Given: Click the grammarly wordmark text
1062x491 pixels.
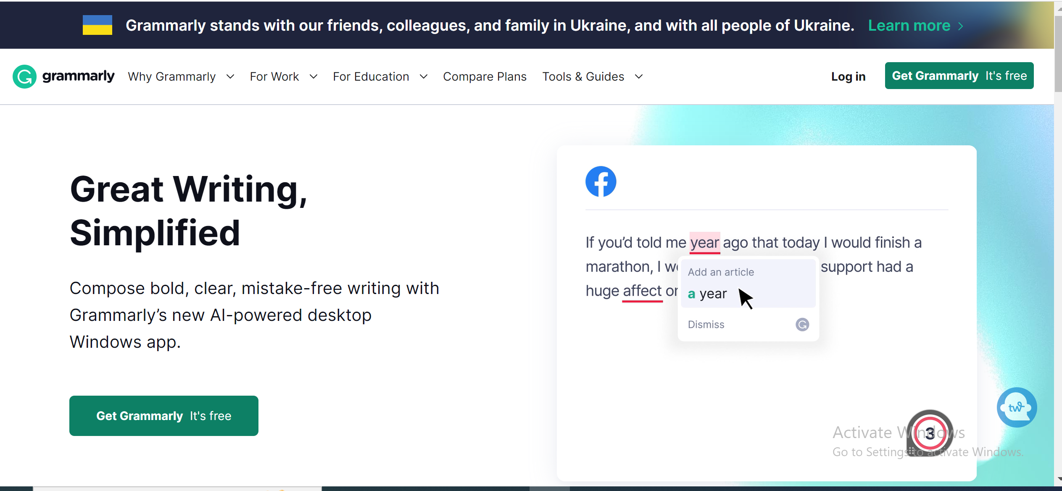Looking at the screenshot, I should click(x=79, y=76).
